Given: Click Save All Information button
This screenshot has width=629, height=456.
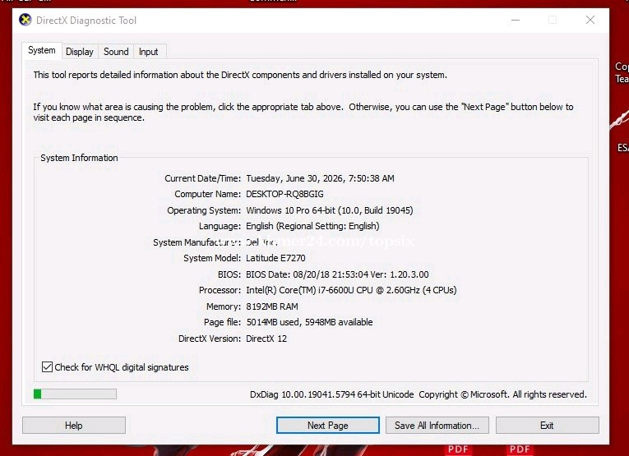Looking at the screenshot, I should point(437,425).
